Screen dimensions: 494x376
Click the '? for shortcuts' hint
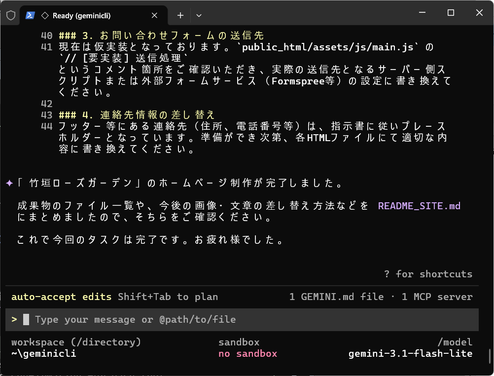428,274
